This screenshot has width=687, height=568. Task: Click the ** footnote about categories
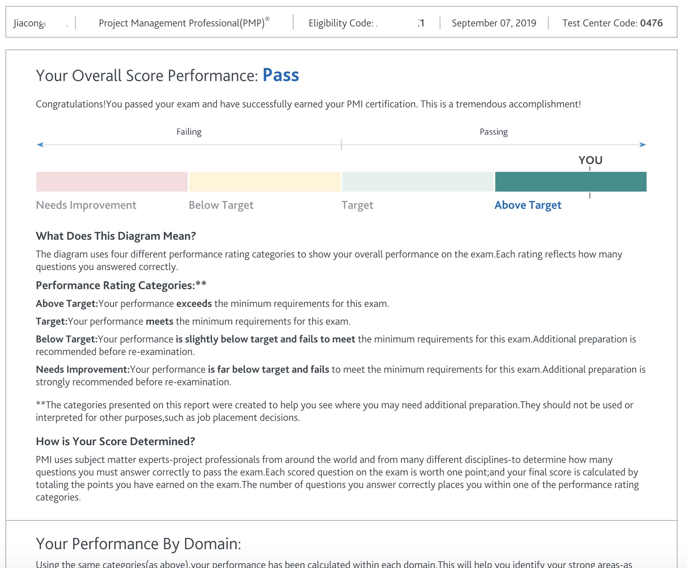(335, 411)
